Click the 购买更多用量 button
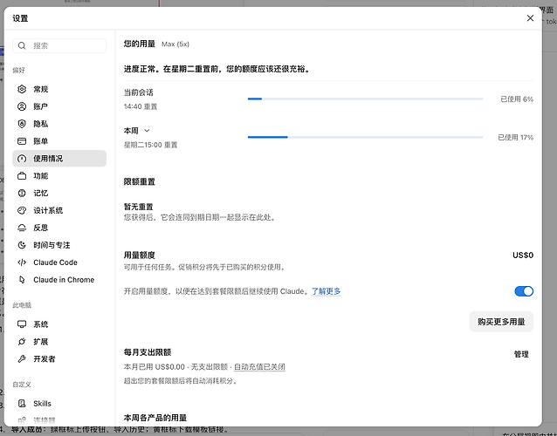Image resolution: width=557 pixels, height=436 pixels. click(x=501, y=322)
